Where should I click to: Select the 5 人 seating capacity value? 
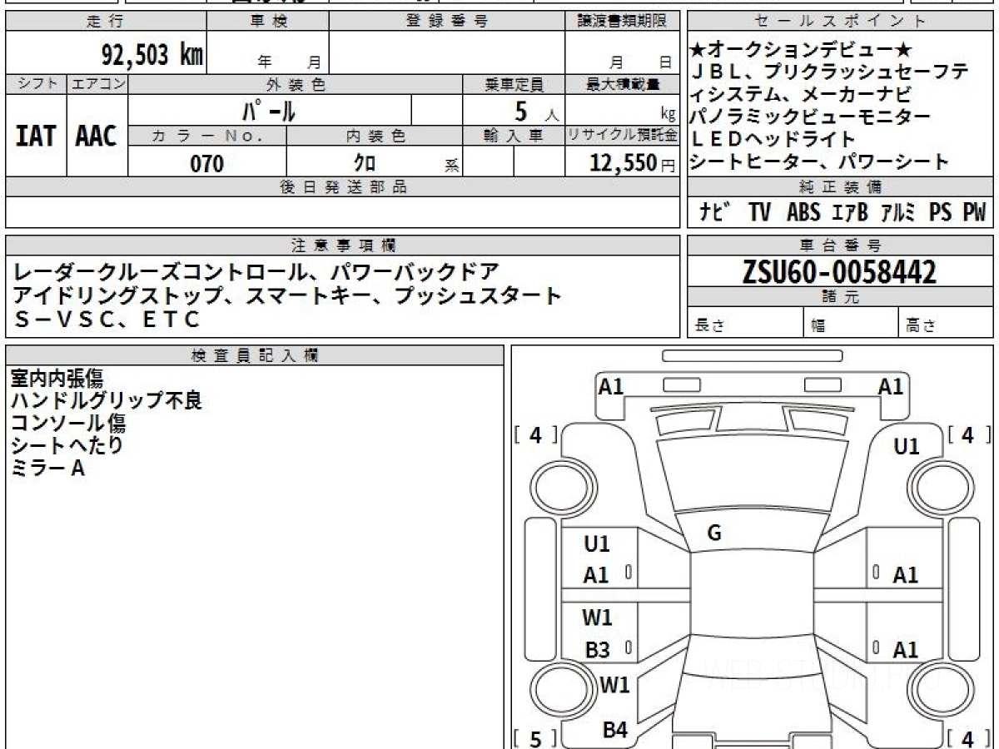(x=537, y=110)
